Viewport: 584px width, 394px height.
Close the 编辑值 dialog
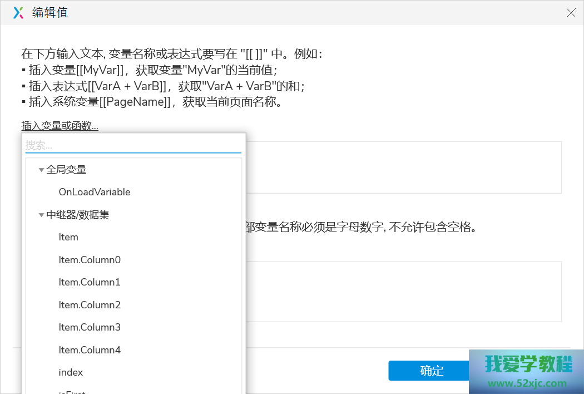pos(571,13)
